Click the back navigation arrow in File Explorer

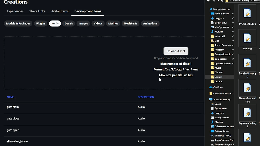(208, 1)
